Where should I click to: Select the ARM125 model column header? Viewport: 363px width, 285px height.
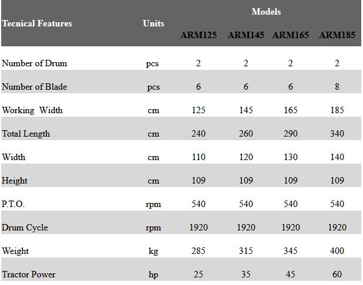tap(199, 35)
